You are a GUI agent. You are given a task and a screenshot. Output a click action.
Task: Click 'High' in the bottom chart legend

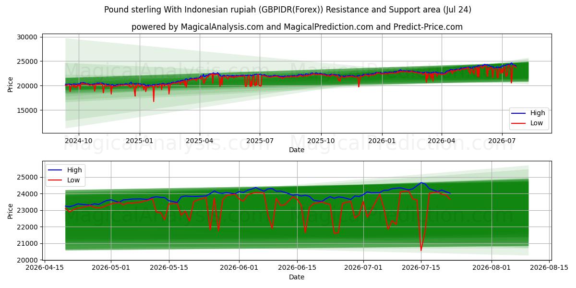tap(74, 169)
